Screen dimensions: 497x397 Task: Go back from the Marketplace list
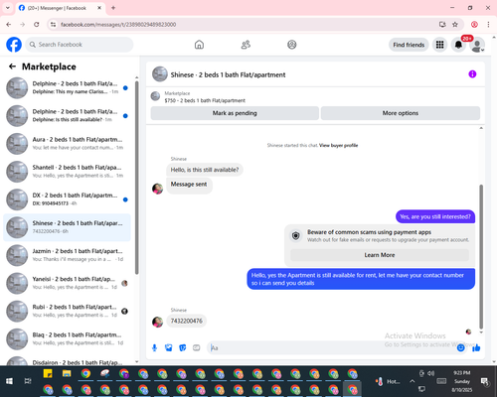[12, 66]
